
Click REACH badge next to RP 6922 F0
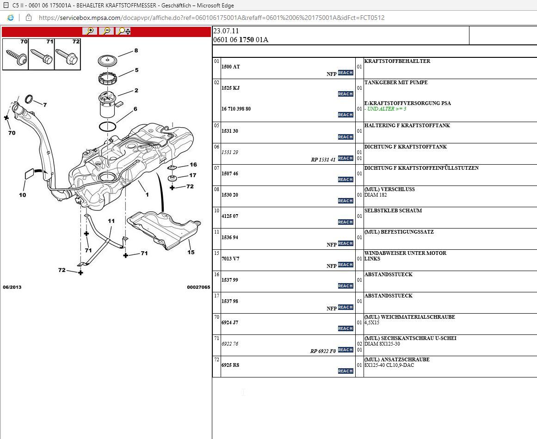(346, 350)
